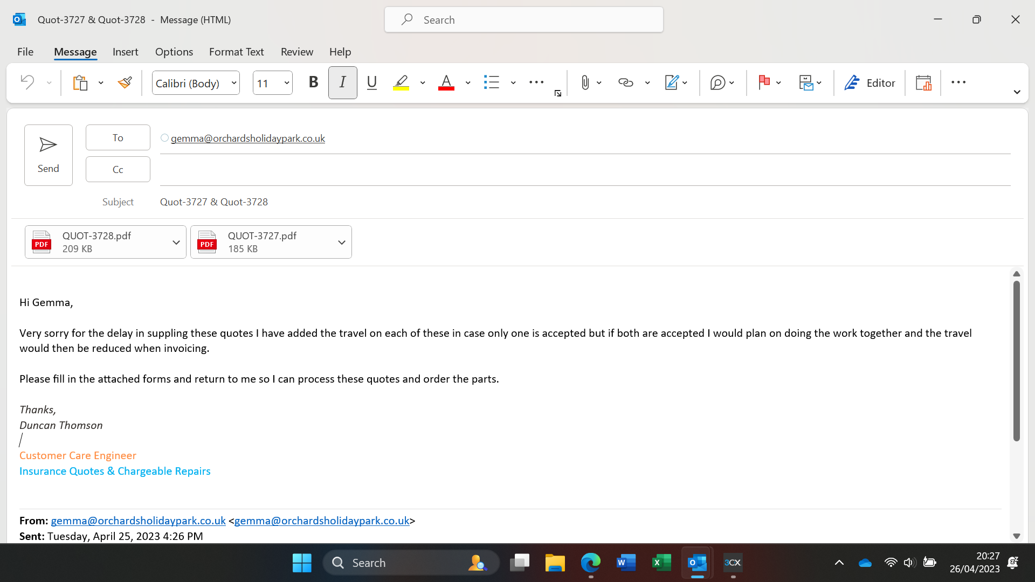Toggle Italic formatting off
The height and width of the screenshot is (582, 1035).
click(x=342, y=82)
